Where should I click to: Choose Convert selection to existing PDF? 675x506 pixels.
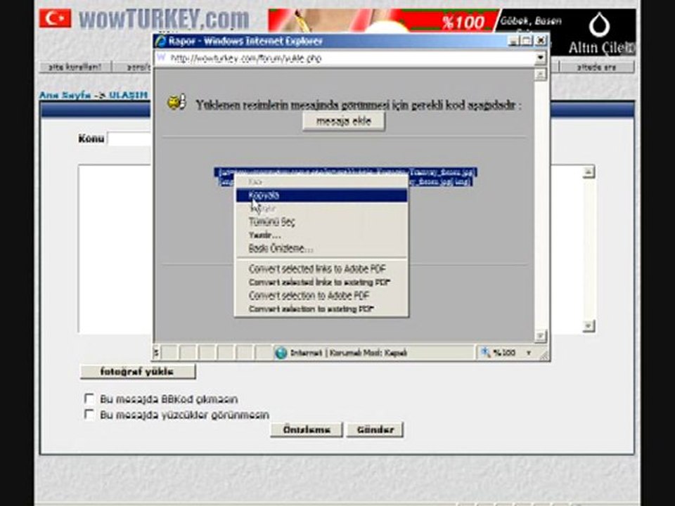pos(321,309)
